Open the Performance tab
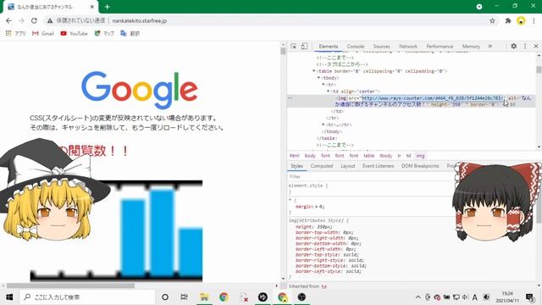The height and width of the screenshot is (305, 542). 440,47
